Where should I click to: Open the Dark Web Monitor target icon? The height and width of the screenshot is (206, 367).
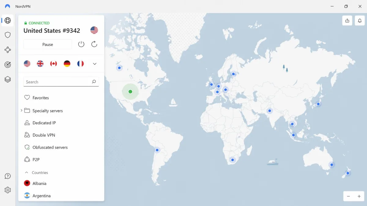[x=8, y=64]
